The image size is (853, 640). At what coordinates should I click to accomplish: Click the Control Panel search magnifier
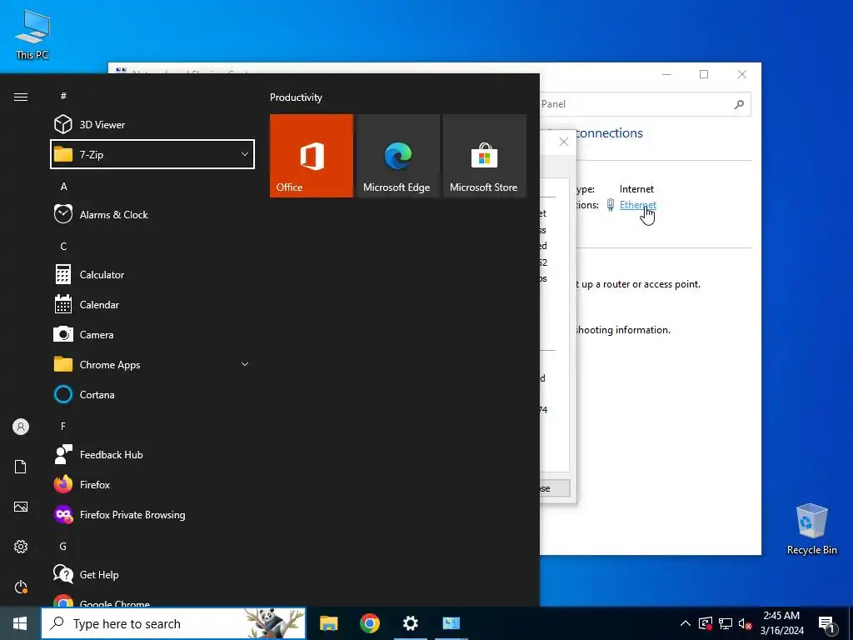[739, 104]
